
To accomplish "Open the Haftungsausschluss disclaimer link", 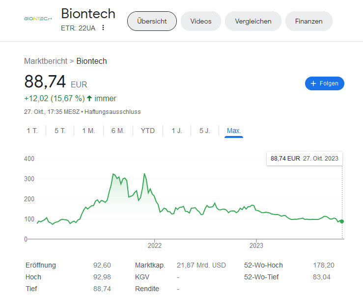I will point(112,112).
